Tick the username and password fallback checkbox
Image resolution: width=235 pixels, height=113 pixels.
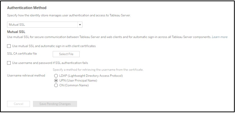click(9, 63)
